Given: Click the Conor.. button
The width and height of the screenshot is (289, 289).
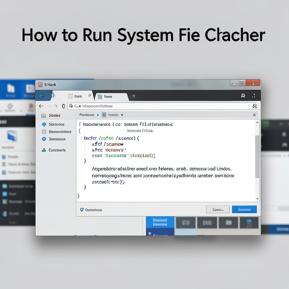Looking at the screenshot, I should click(218, 210).
